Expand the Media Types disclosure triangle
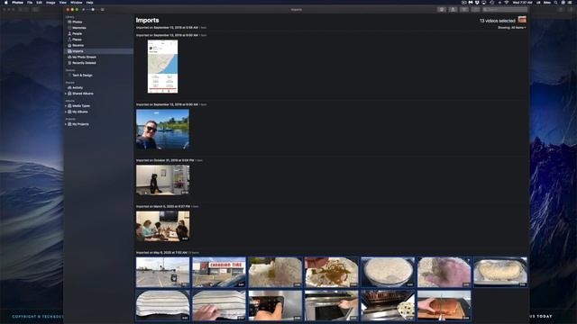This screenshot has height=324, width=577. click(66, 106)
